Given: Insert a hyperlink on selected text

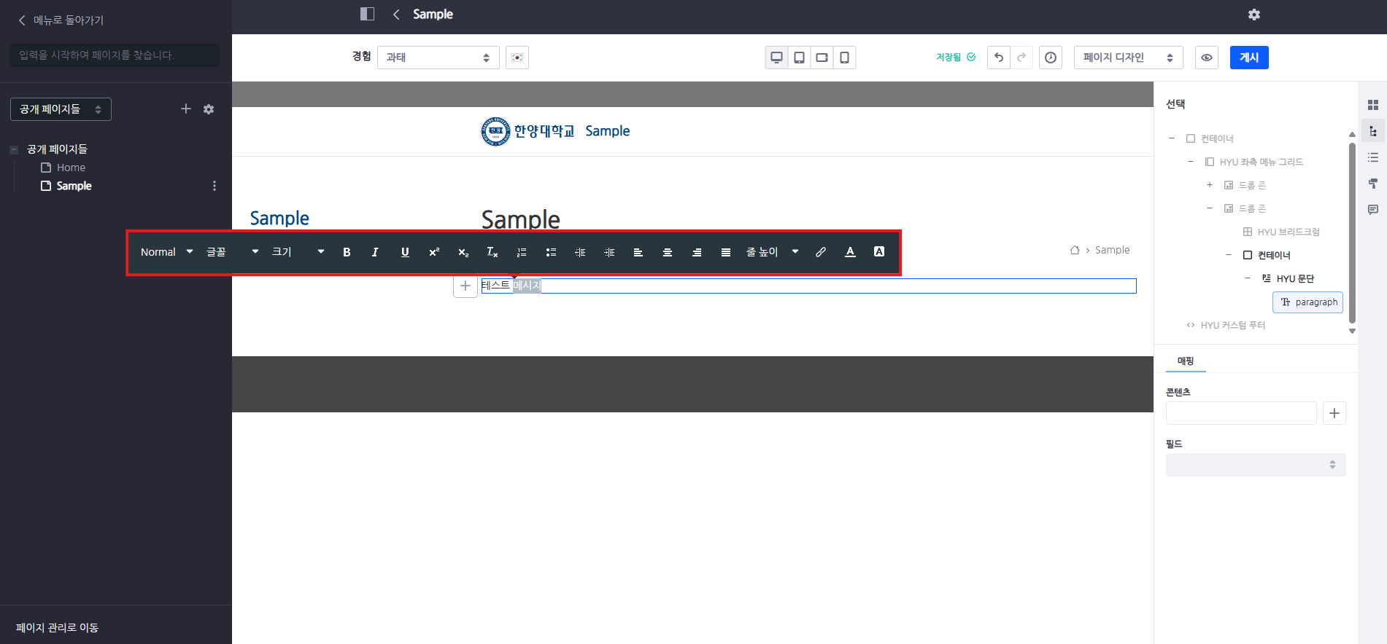Looking at the screenshot, I should coord(821,252).
